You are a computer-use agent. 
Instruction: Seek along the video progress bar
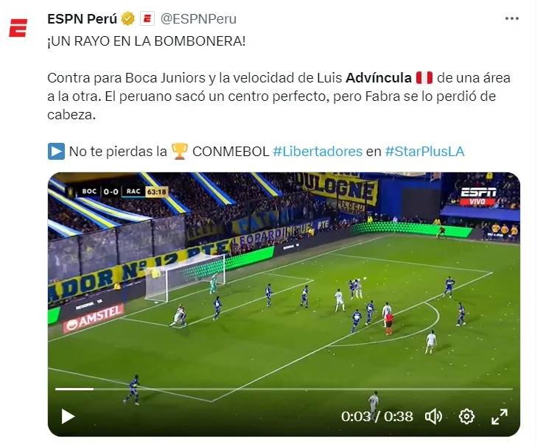tap(284, 390)
